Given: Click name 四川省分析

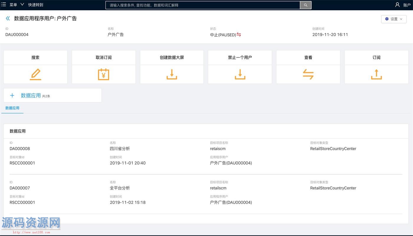Looking at the screenshot, I should pos(120,149).
